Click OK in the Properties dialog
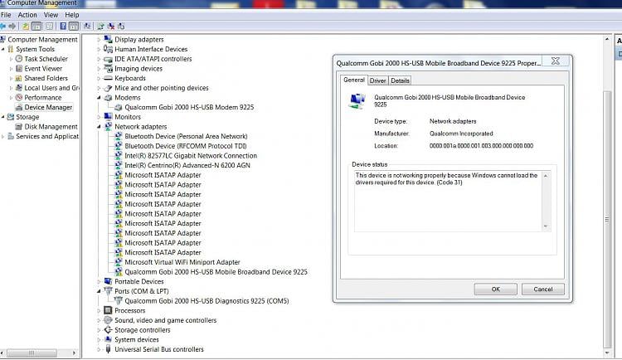Image resolution: width=622 pixels, height=360 pixels. tap(495, 289)
